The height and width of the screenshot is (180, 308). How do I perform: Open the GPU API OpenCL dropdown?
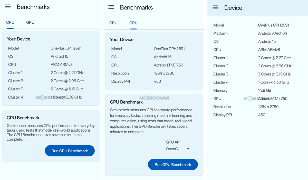(178, 149)
